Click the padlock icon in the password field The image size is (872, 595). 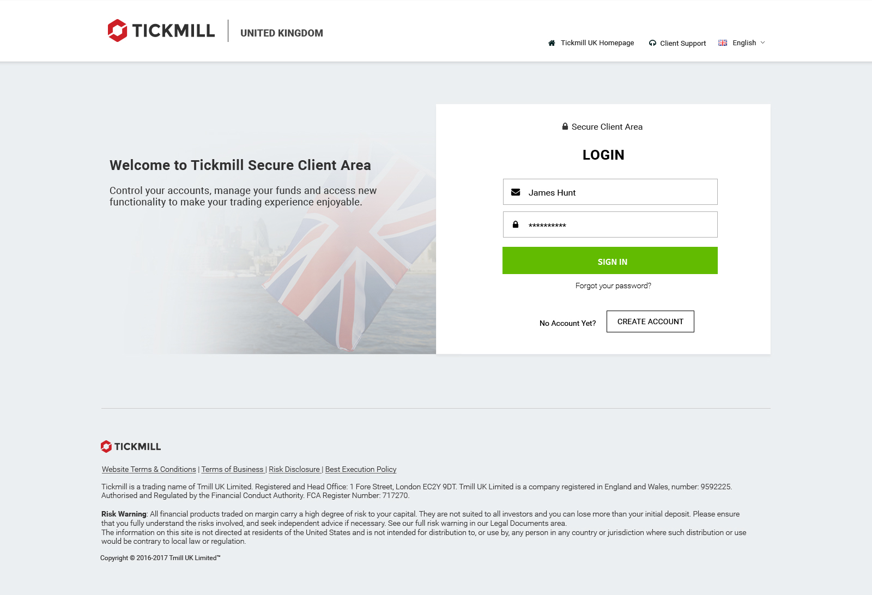tap(516, 224)
